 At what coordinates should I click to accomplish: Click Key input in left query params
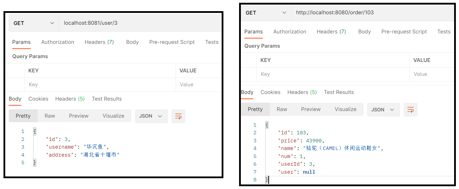point(100,85)
